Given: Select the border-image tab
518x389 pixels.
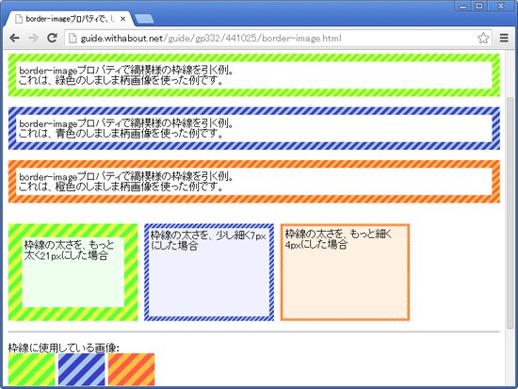Looking at the screenshot, I should click(70, 19).
